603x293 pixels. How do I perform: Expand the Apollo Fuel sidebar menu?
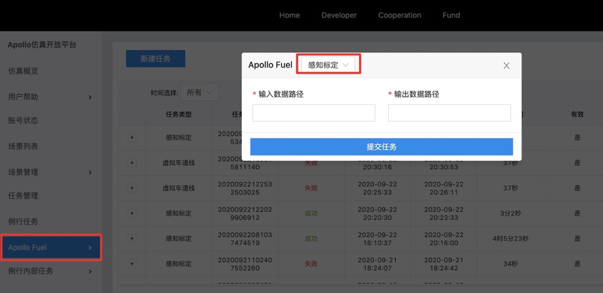[50, 247]
